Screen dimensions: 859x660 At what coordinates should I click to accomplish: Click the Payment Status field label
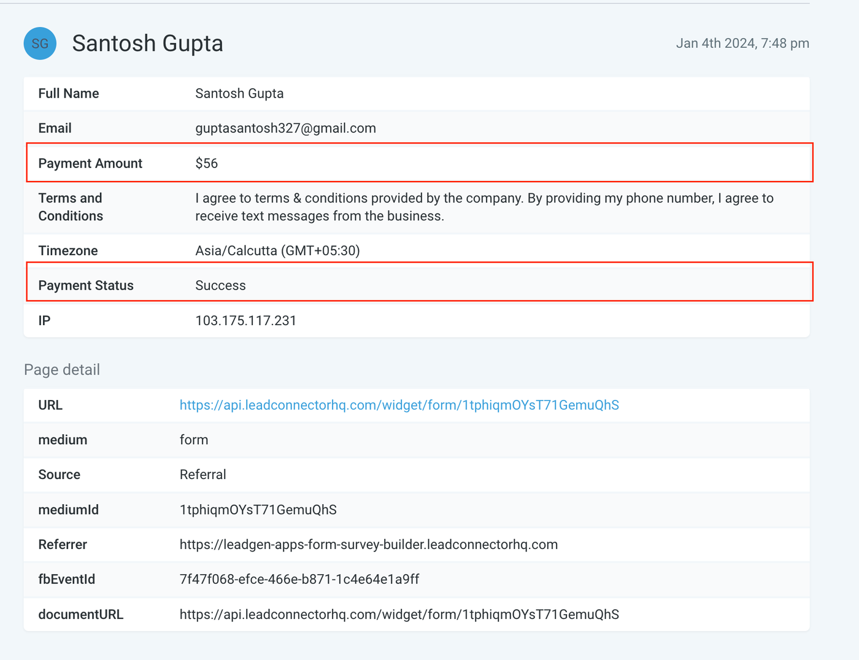[86, 286]
